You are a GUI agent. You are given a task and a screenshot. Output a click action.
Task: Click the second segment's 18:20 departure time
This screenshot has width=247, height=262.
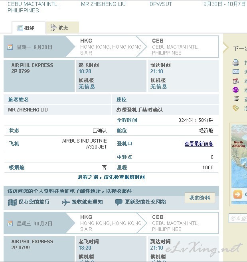point(85,248)
